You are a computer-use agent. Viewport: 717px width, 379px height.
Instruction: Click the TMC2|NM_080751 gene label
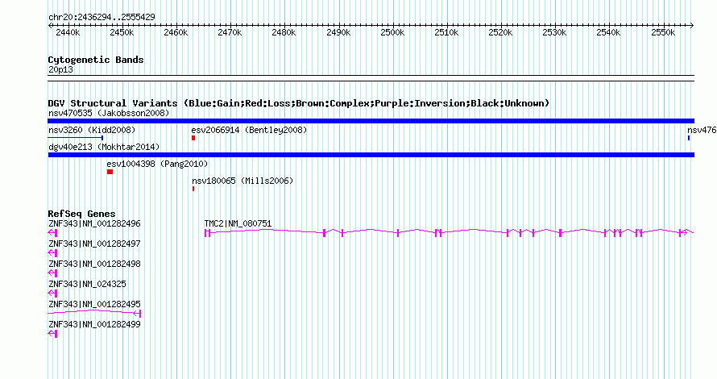click(x=238, y=223)
